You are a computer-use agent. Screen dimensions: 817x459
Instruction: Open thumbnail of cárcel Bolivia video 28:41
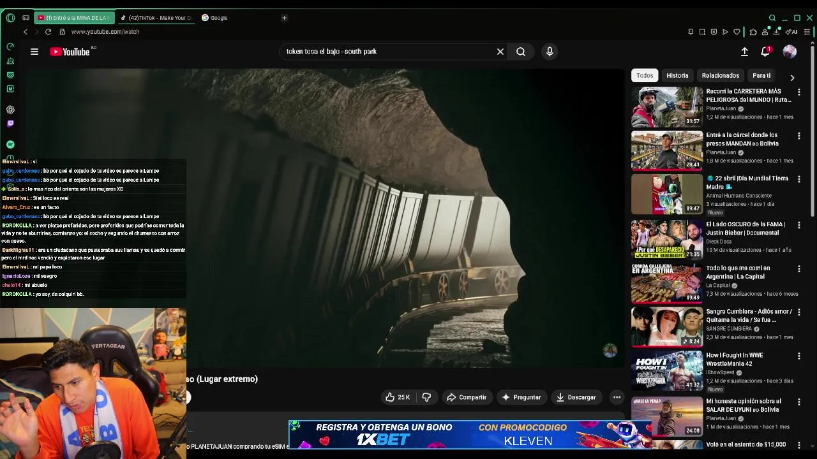pyautogui.click(x=667, y=151)
